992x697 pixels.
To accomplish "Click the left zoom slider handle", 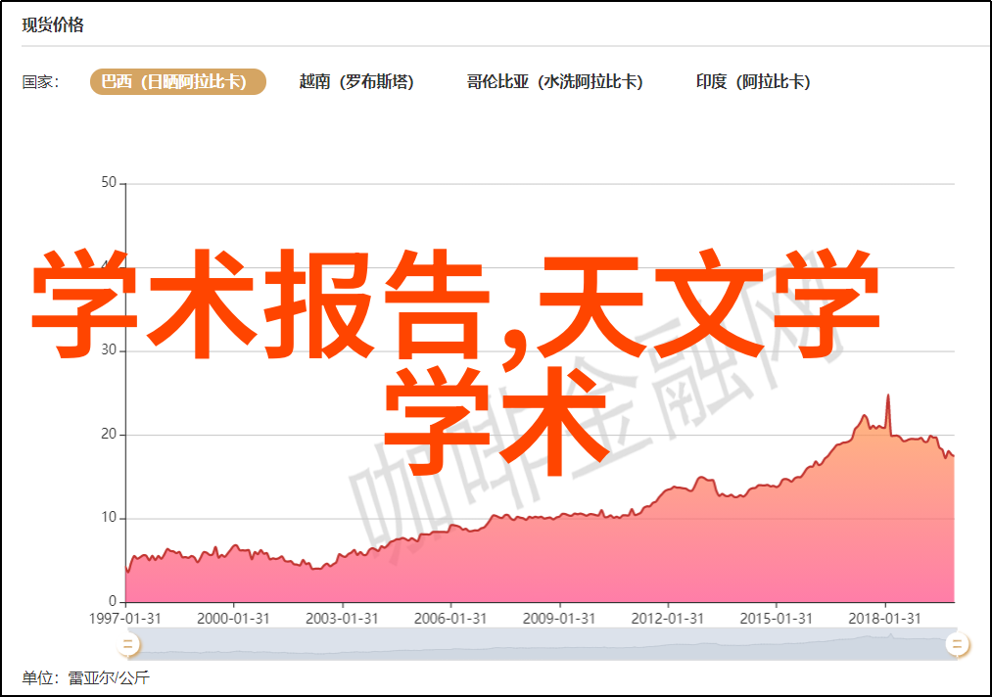I will point(128,644).
